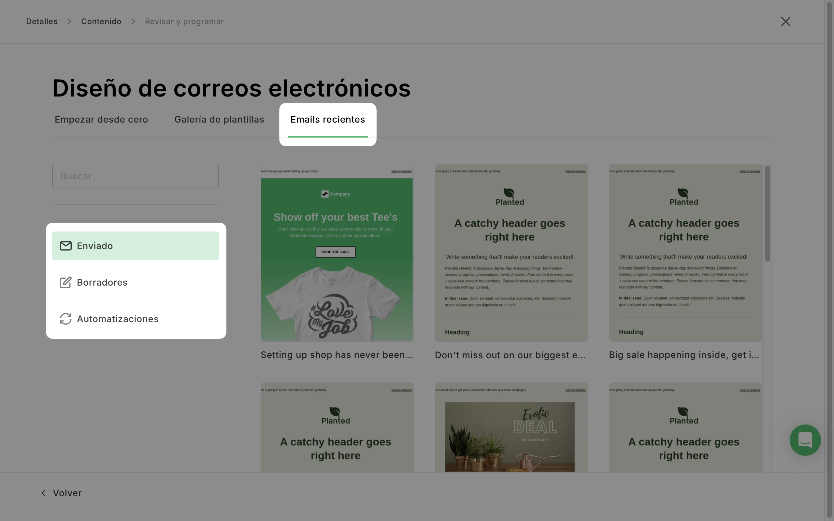The width and height of the screenshot is (834, 521).
Task: Select the Show off your best Tee's email
Action: click(337, 253)
